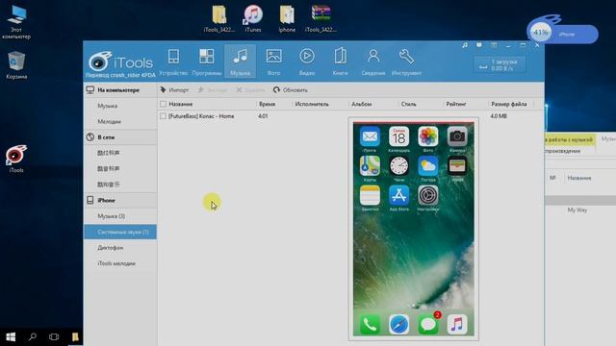The width and height of the screenshot is (616, 346).
Task: Click the Export button
Action: point(213,89)
